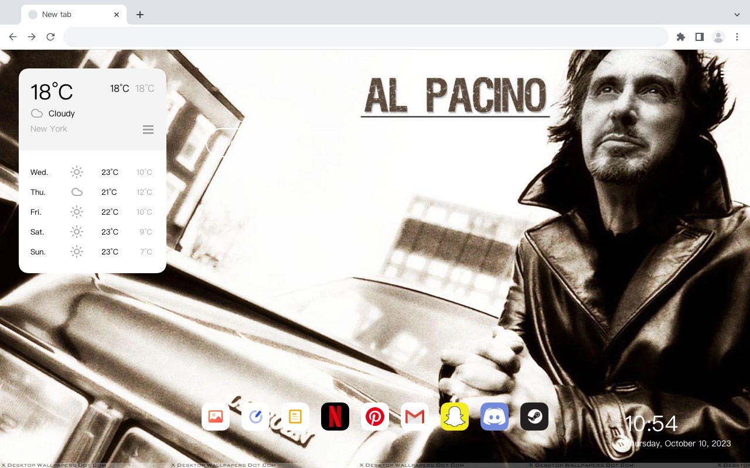
Task: Open the Pinterest shortcut
Action: [375, 417]
